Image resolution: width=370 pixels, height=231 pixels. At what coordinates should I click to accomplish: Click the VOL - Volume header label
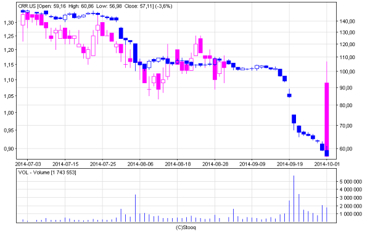pos(47,172)
